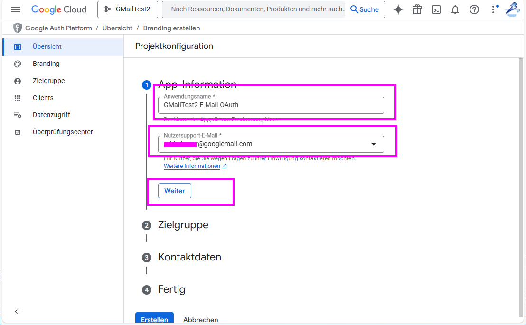This screenshot has width=526, height=325.
Task: Click the Branding palette icon
Action: click(18, 64)
